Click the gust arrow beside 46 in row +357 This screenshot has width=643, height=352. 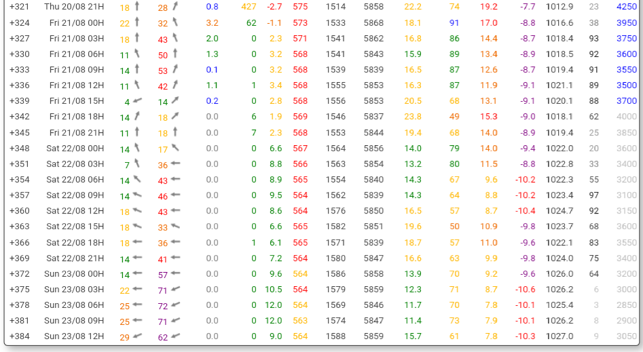(175, 195)
